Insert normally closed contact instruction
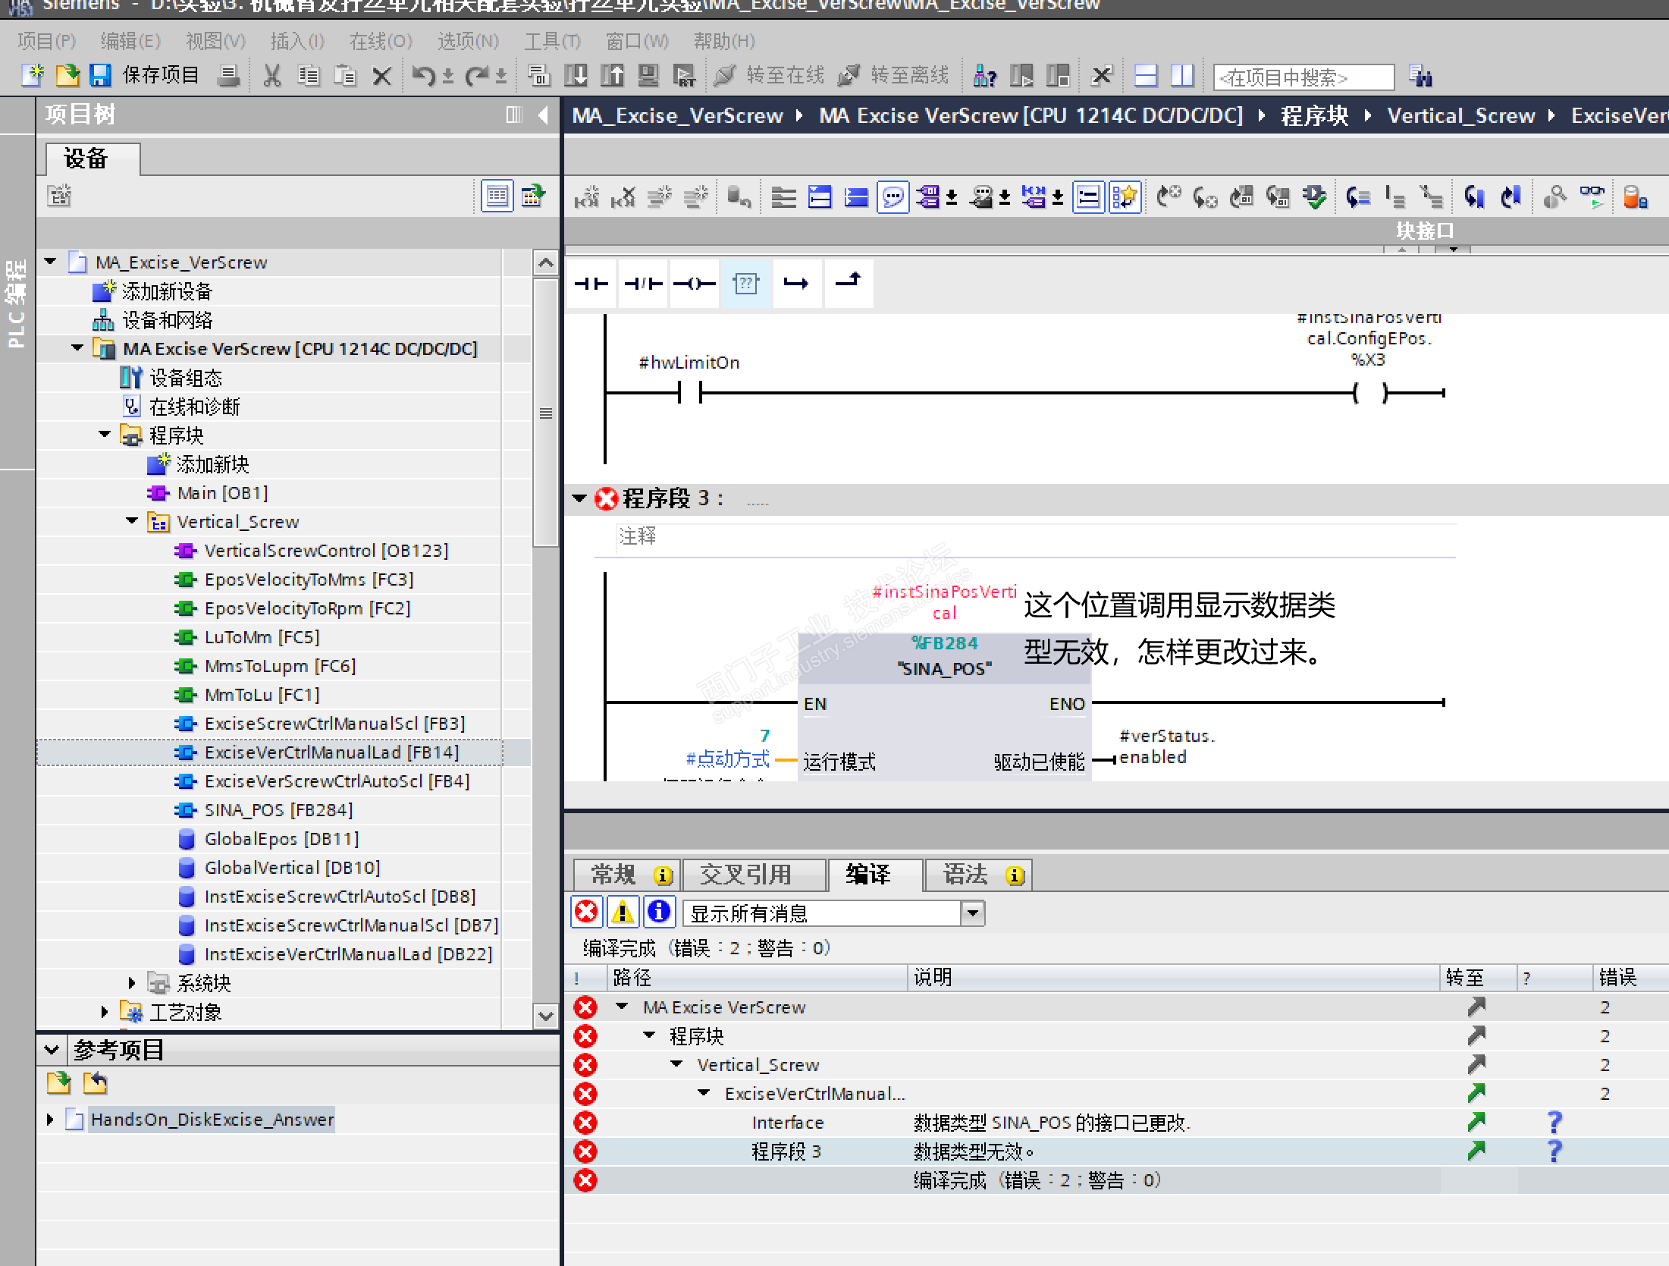This screenshot has width=1669, height=1266. pos(643,284)
